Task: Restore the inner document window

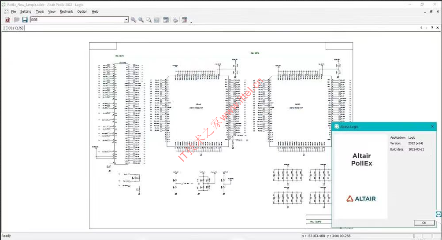Action: click(431, 11)
